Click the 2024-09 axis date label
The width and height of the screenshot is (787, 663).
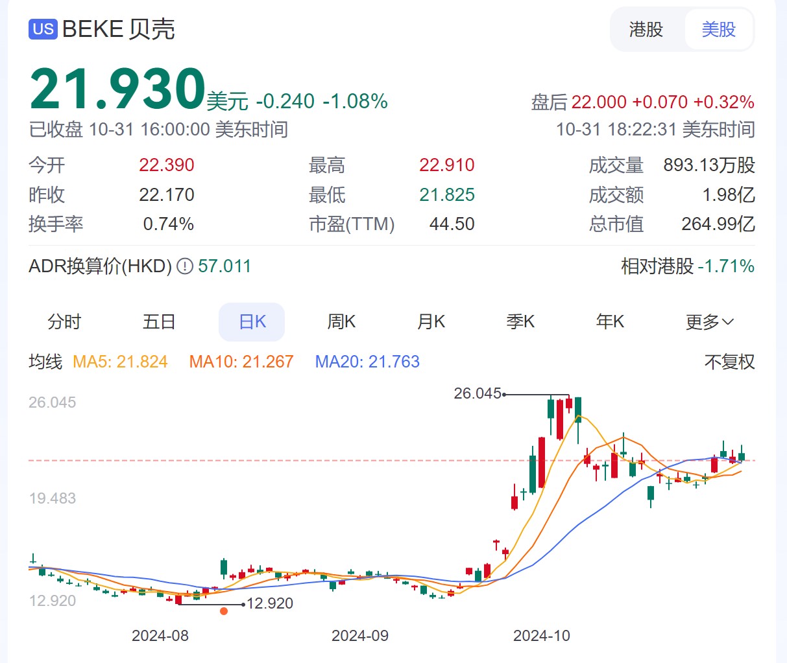360,636
